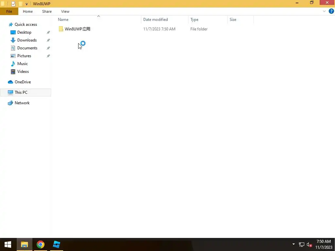Select the Win8UWP应用 folder name
This screenshot has height=251, width=335.
tap(78, 29)
